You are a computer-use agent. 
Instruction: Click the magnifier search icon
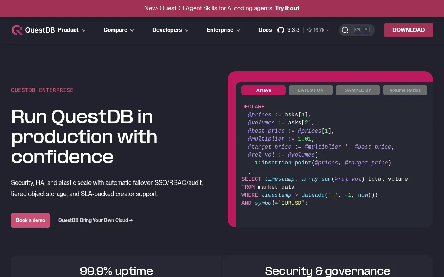[345, 30]
